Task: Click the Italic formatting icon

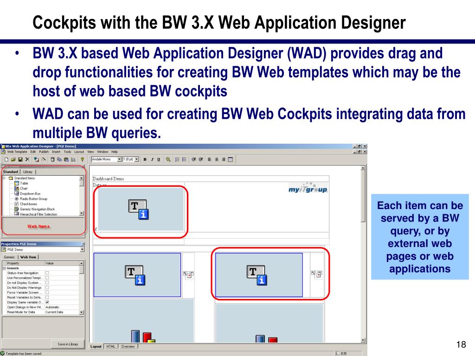Action: 152,159
